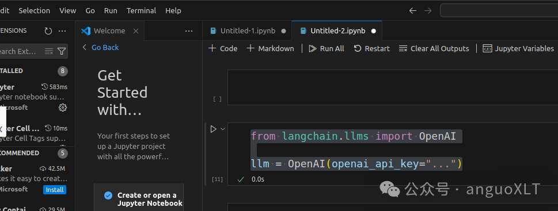
Task: Run All notebook cells
Action: (327, 49)
